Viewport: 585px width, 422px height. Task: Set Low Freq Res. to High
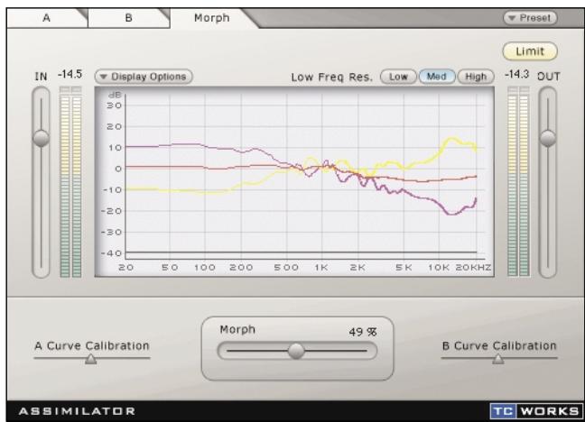point(476,77)
